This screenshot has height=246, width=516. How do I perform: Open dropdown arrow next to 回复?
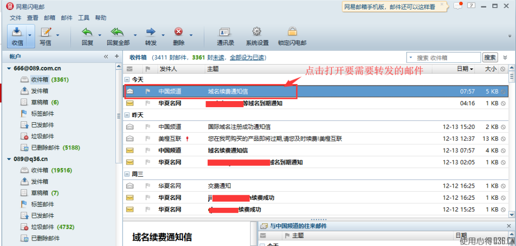pyautogui.click(x=99, y=35)
